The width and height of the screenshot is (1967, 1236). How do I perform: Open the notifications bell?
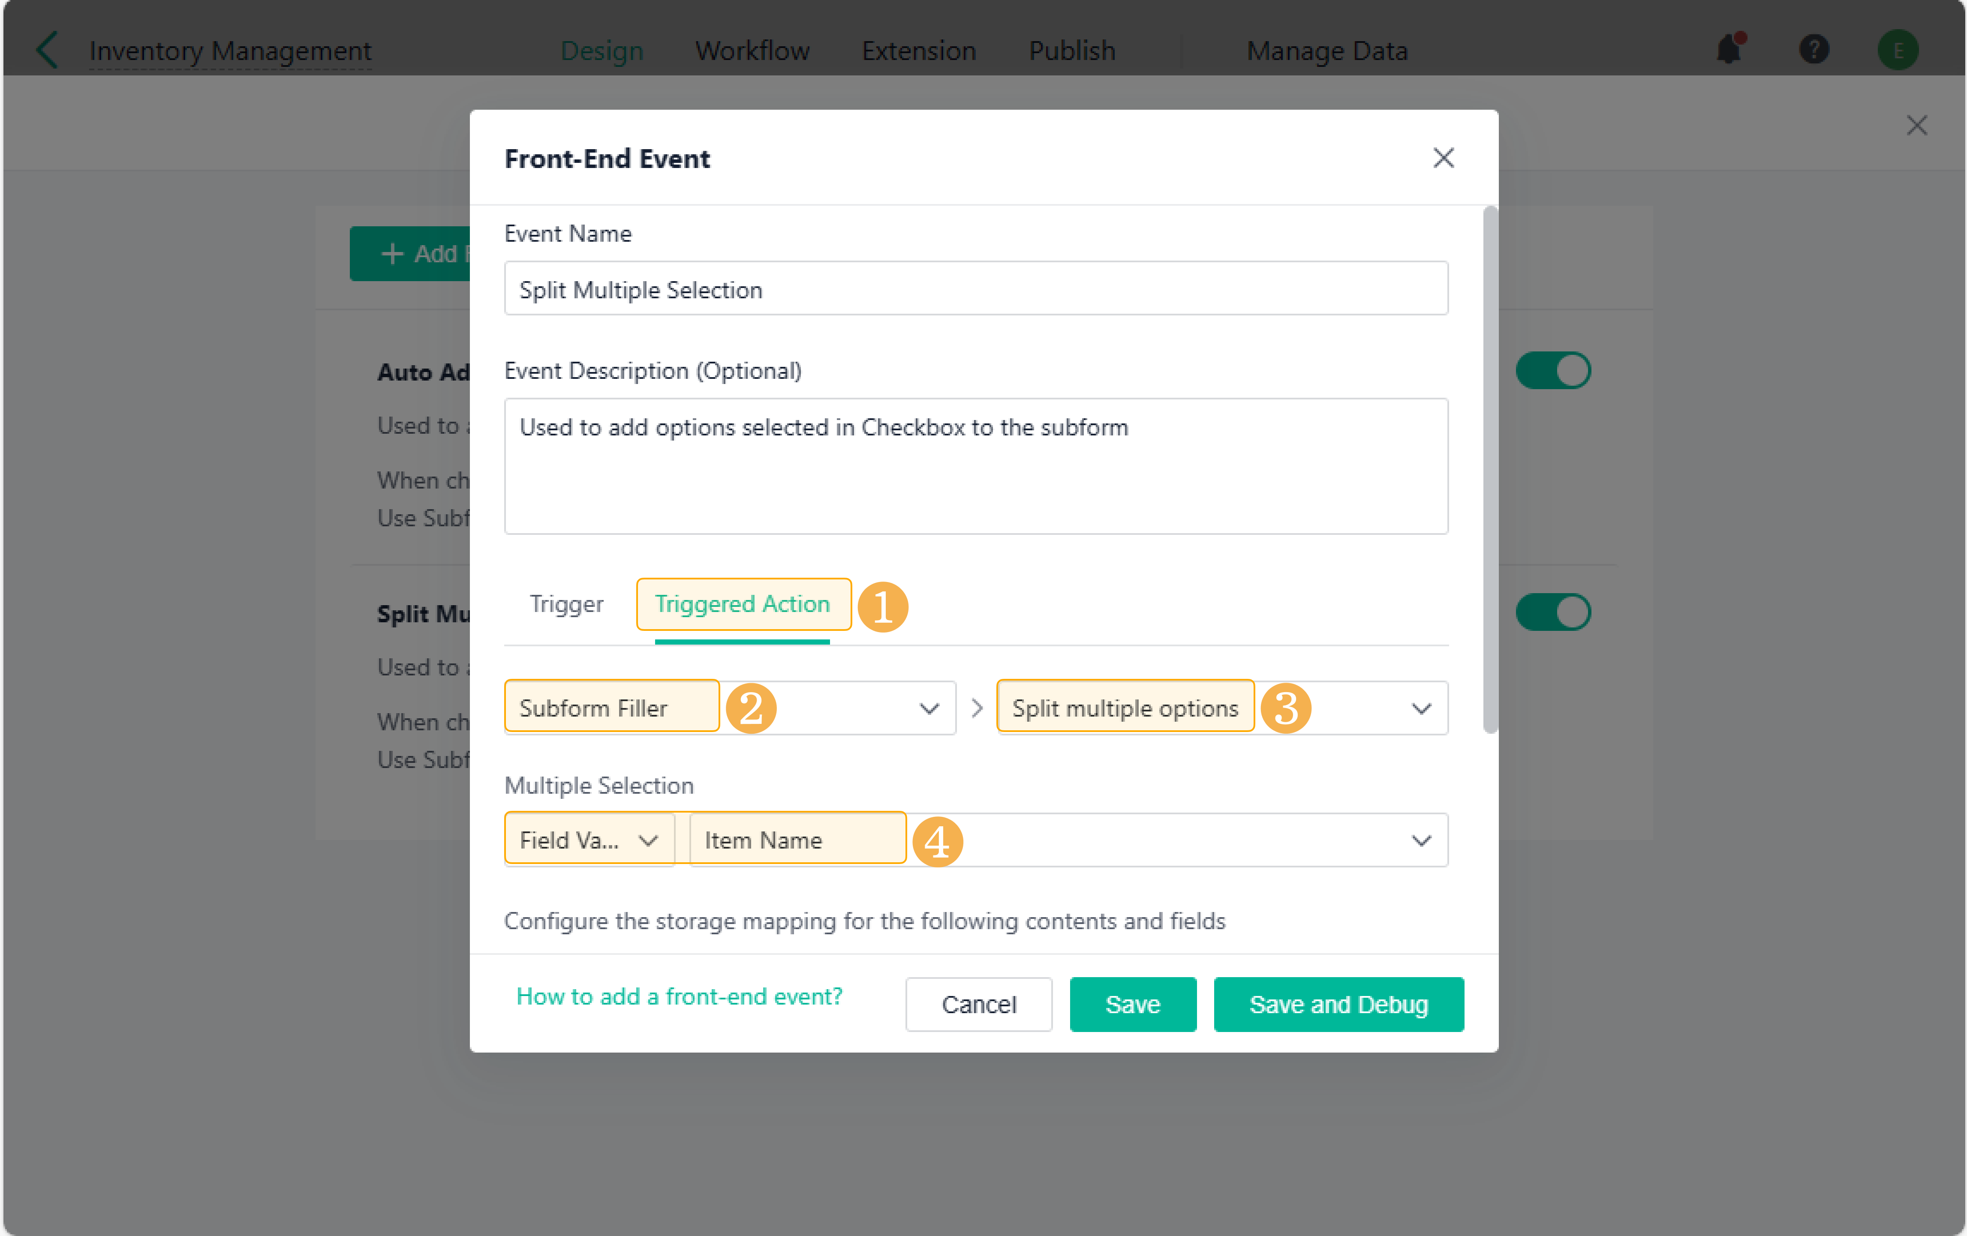(1729, 50)
